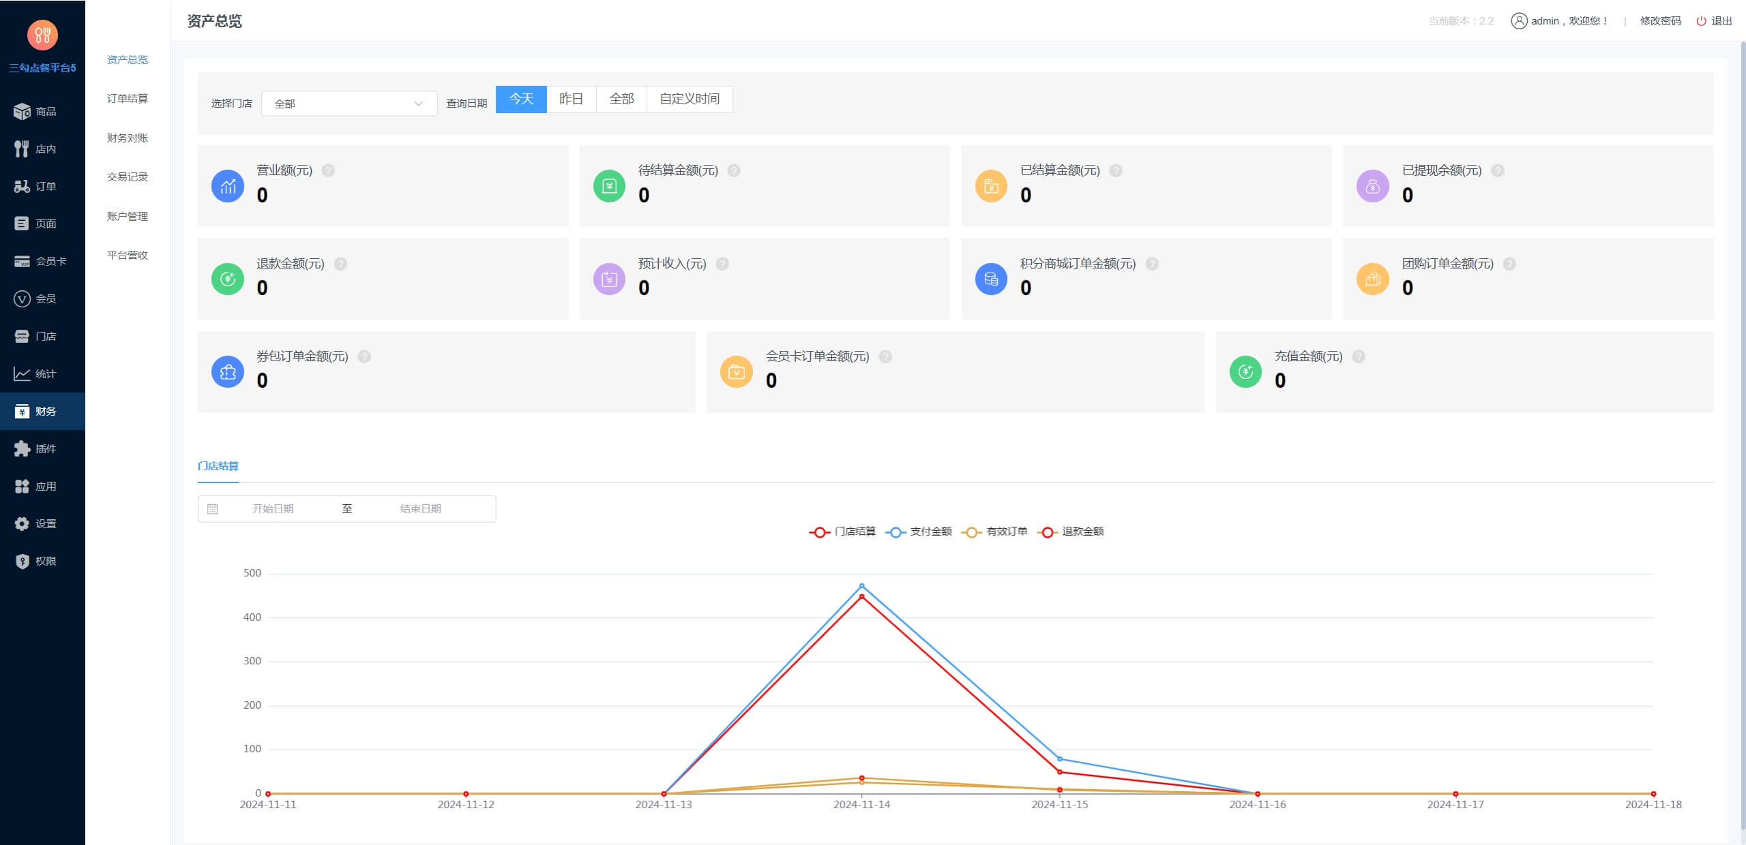Switch to the 昨日 date tab
Viewport: 1746px width, 845px height.
pyautogui.click(x=572, y=99)
